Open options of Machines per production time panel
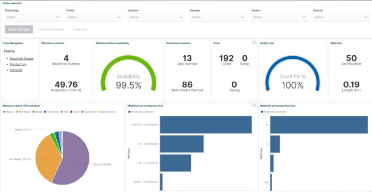372x192 pixels. coord(254,106)
